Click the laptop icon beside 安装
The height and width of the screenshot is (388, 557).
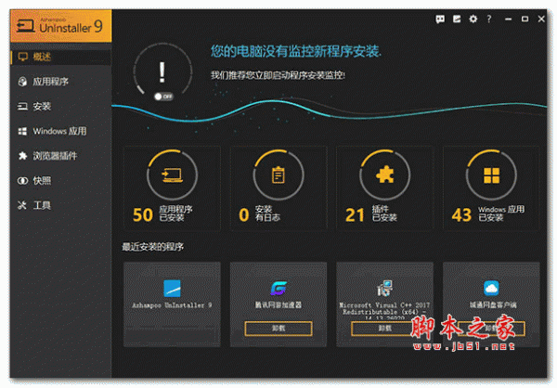pos(22,106)
